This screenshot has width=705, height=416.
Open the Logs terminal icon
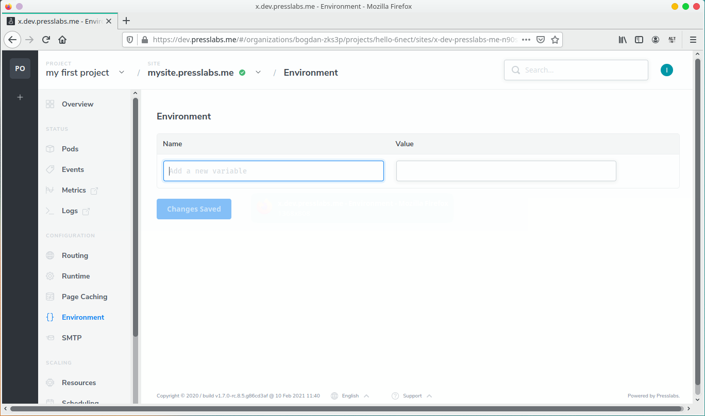tap(50, 211)
